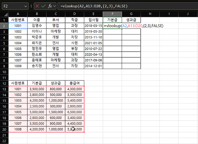Click the 부서 header cell

[56, 20]
